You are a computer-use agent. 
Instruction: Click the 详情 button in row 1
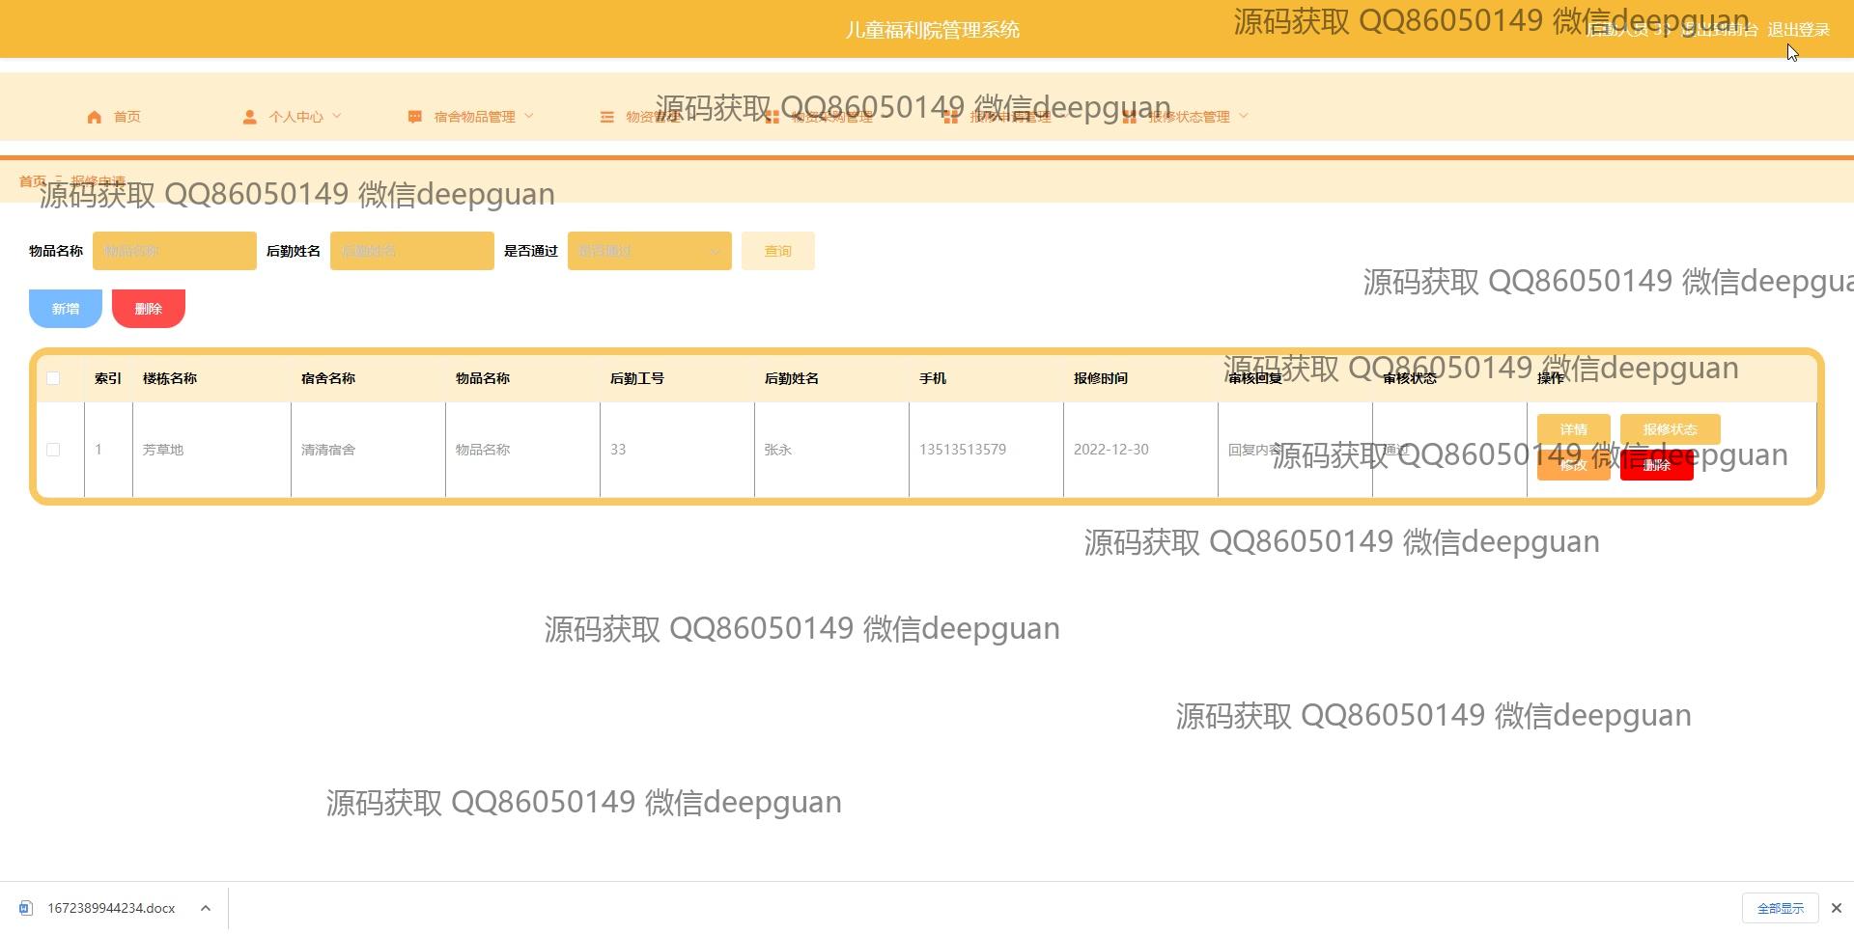click(x=1573, y=429)
